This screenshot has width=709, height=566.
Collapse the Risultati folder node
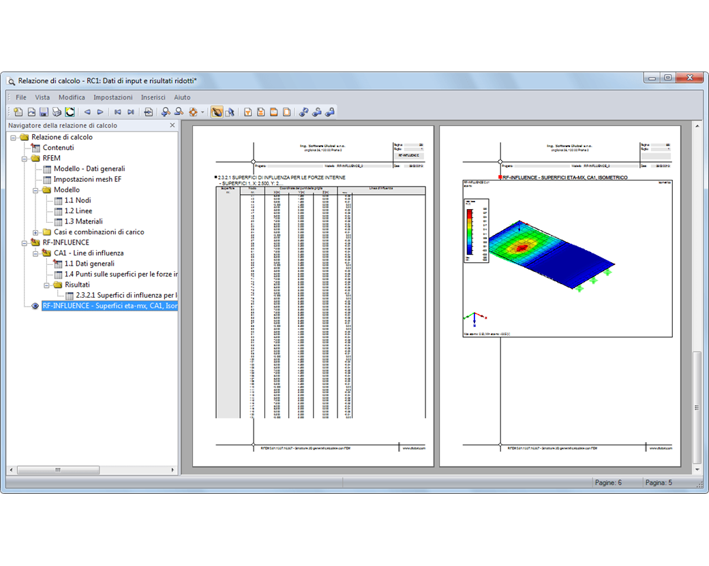tap(46, 285)
